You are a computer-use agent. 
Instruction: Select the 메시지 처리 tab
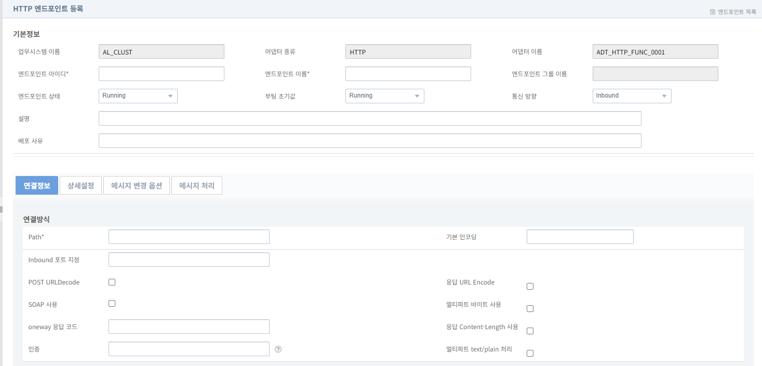(x=197, y=186)
